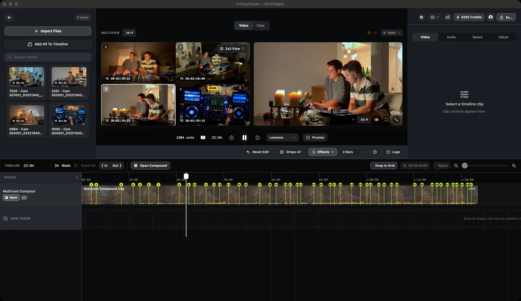521x301 pixels.
Task: Click the 4292 Credits lightning button
Action: 469,17
